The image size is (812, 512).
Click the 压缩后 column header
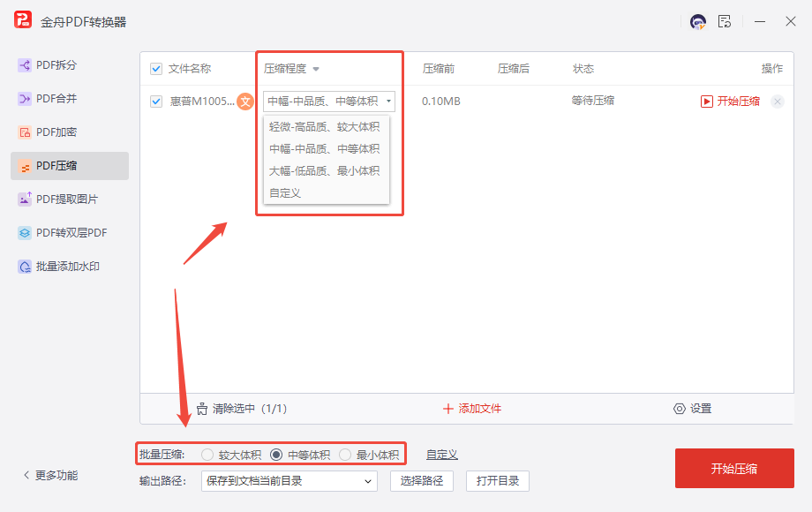click(x=513, y=69)
